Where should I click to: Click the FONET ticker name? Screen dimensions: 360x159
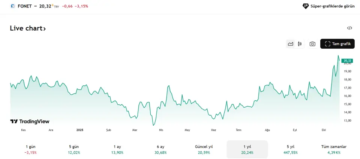tap(24, 6)
